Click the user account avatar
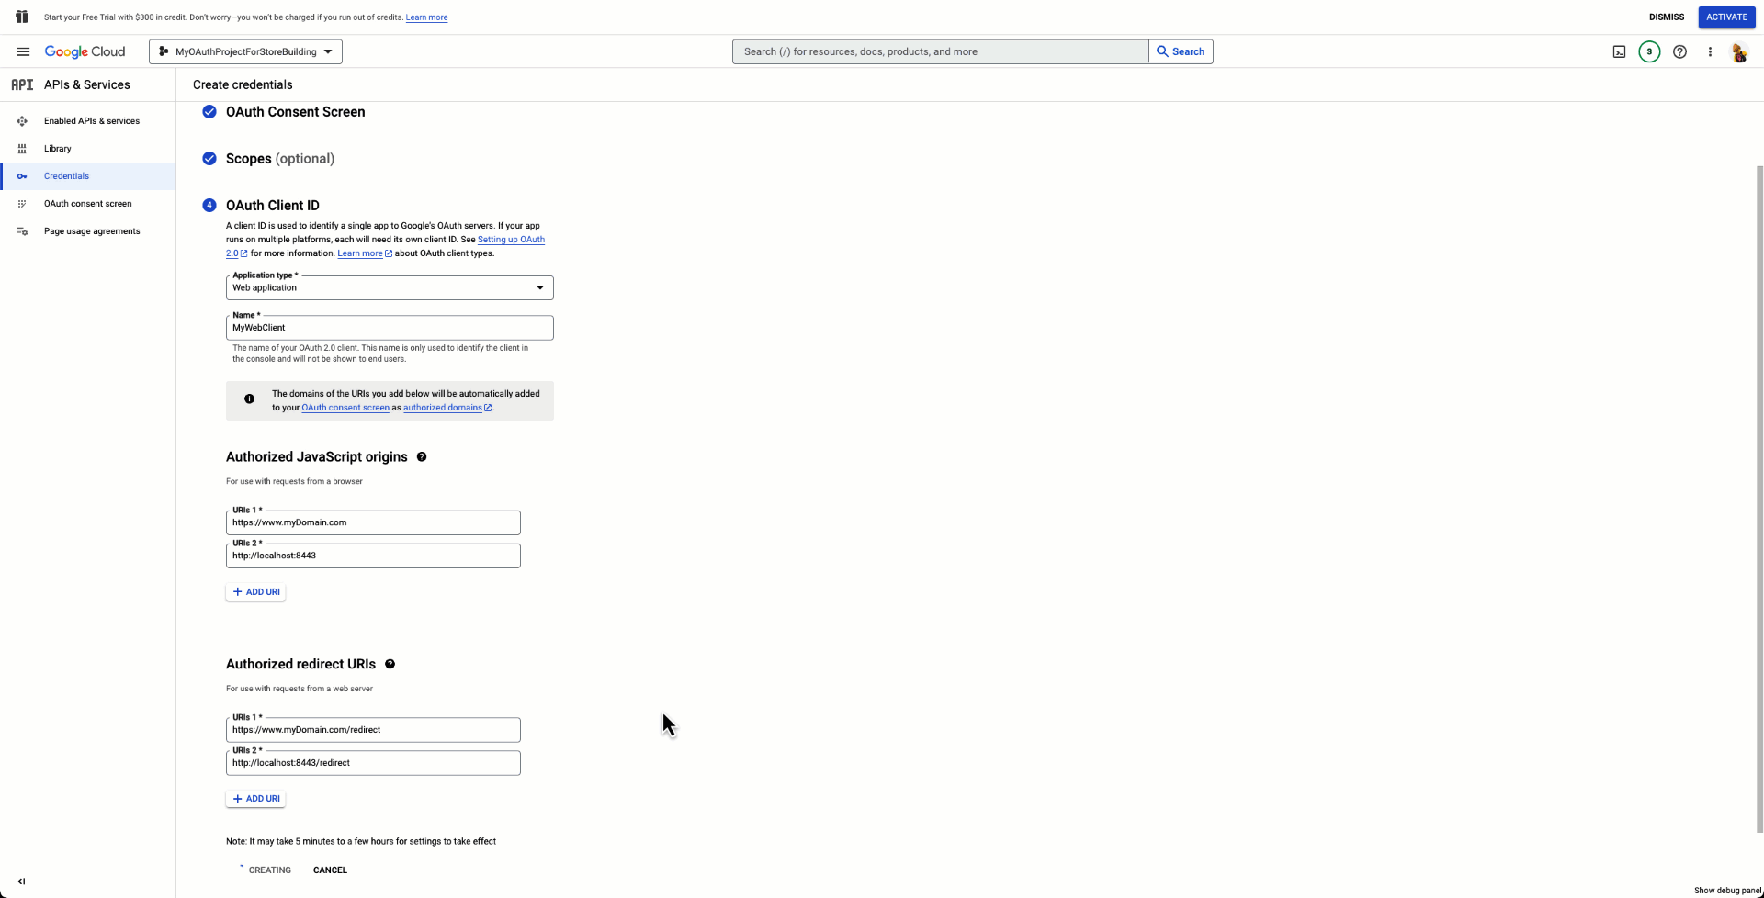 tap(1739, 53)
